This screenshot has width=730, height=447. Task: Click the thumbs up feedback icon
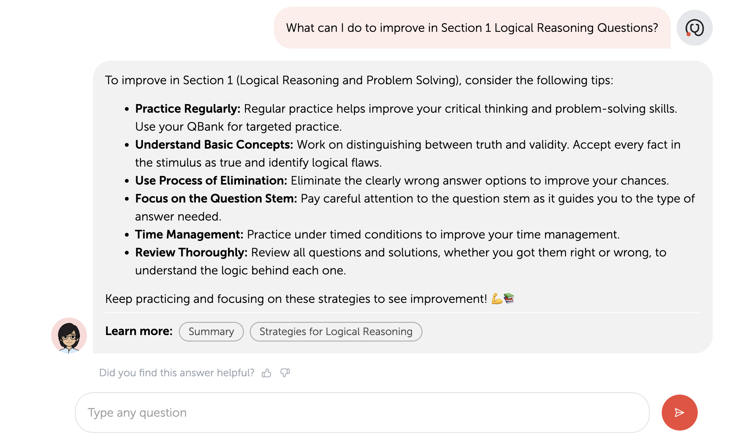click(266, 373)
